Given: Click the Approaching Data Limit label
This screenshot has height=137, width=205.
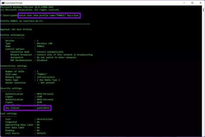Looking at the screenshot, I should [19, 125].
